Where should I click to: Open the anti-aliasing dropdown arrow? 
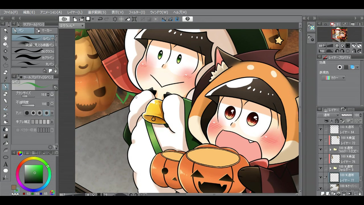52,113
